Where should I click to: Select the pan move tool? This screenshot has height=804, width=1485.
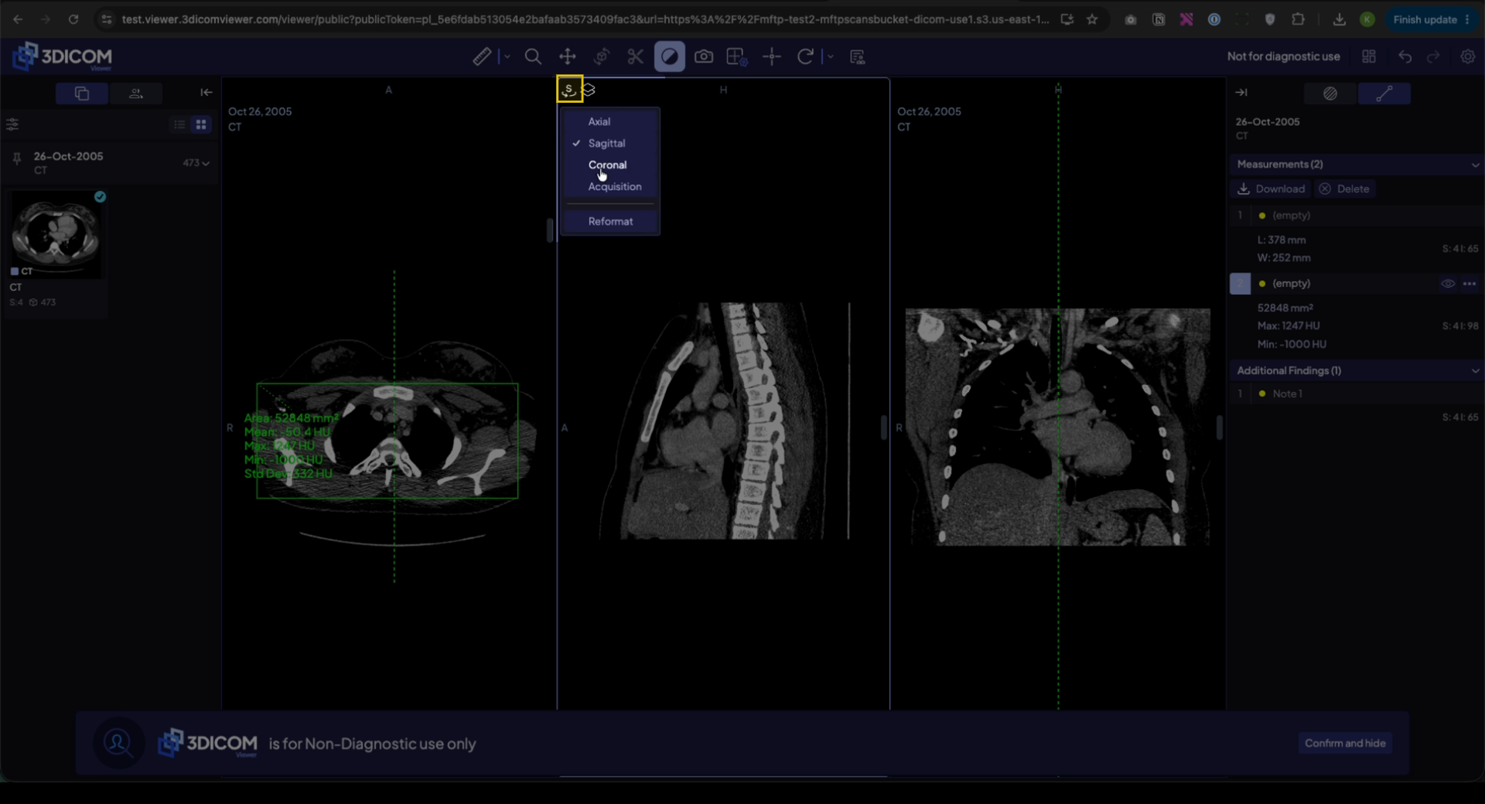567,56
